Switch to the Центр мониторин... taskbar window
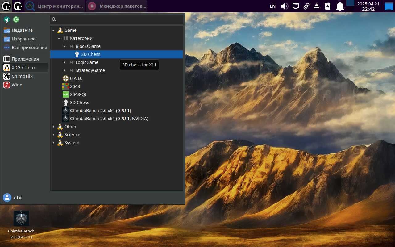 tap(55, 6)
